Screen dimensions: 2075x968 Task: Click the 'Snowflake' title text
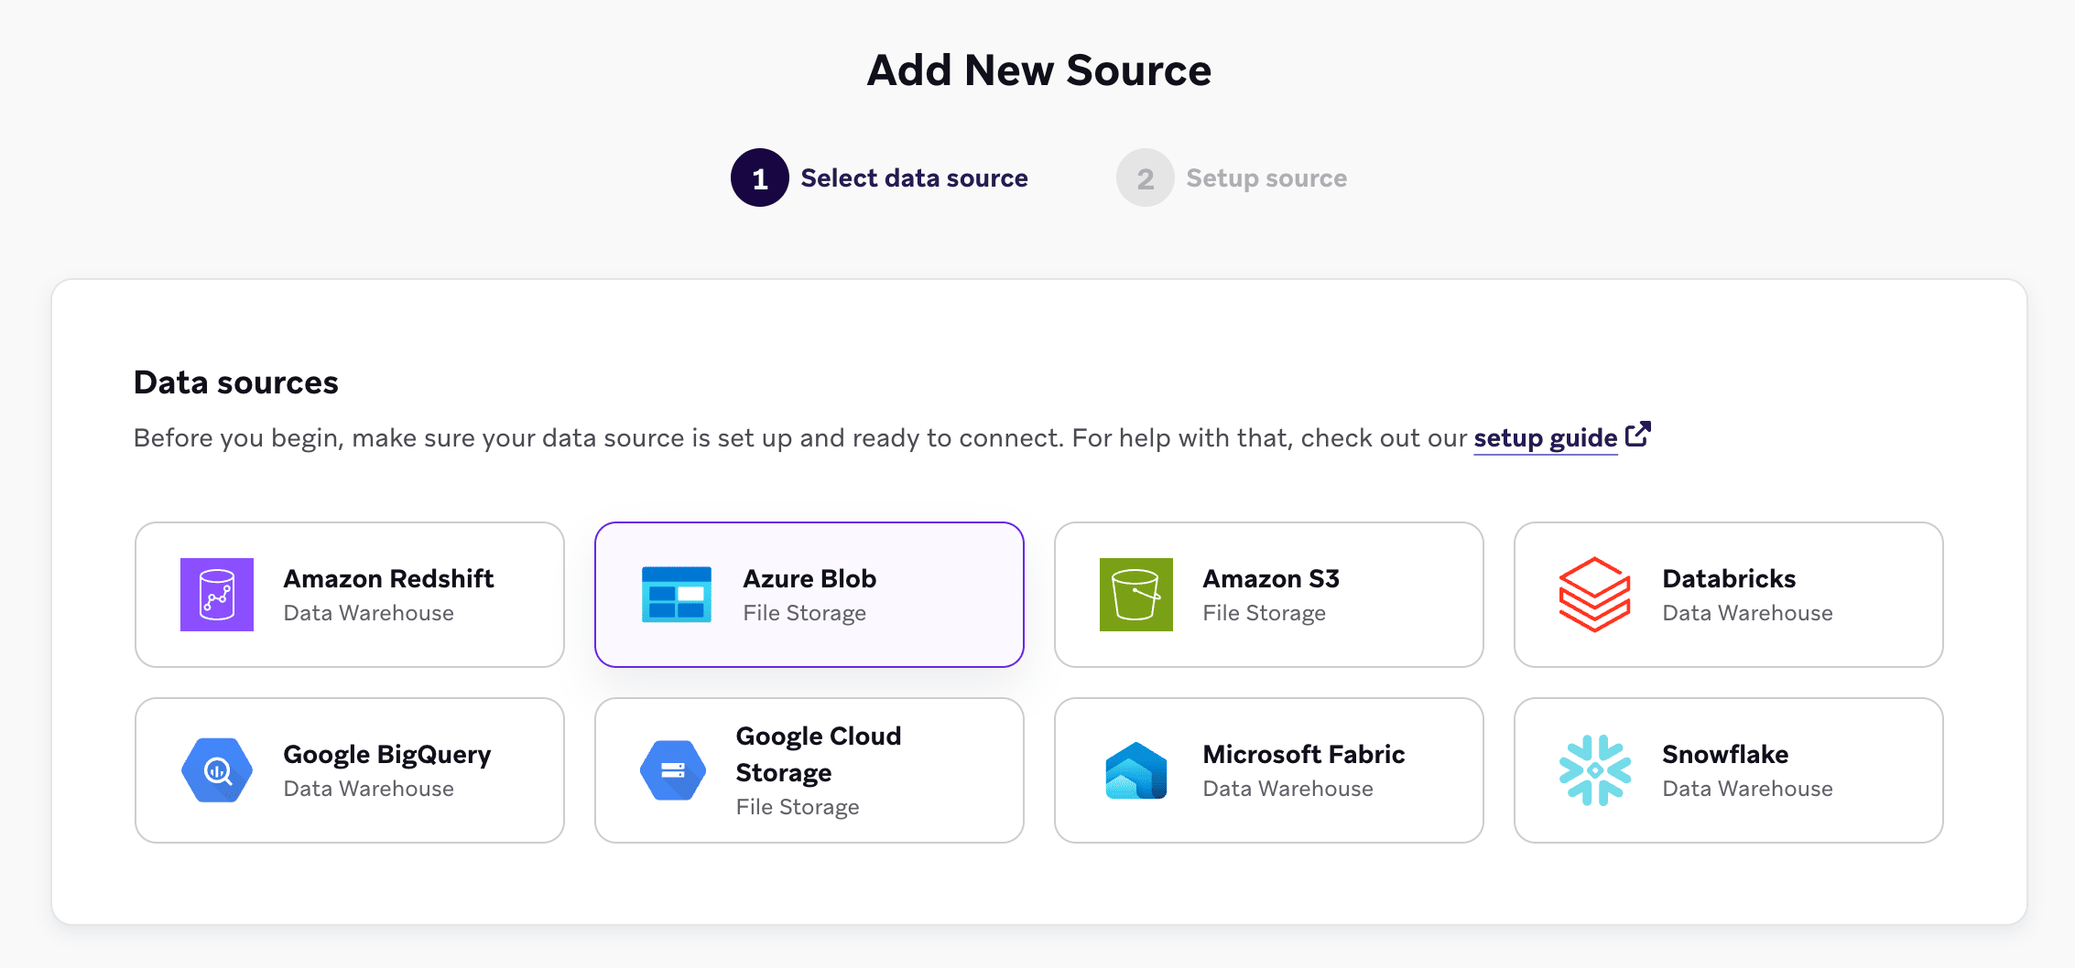point(1725,754)
